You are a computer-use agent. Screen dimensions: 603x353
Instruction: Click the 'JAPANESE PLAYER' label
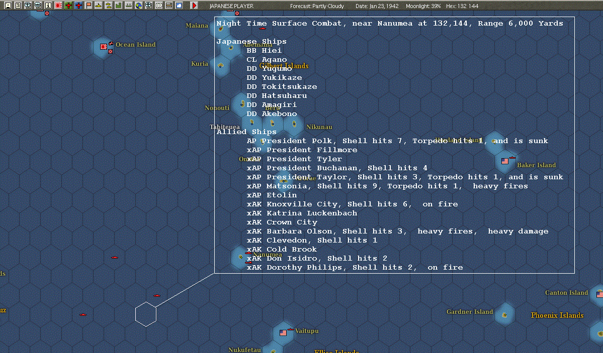point(231,6)
